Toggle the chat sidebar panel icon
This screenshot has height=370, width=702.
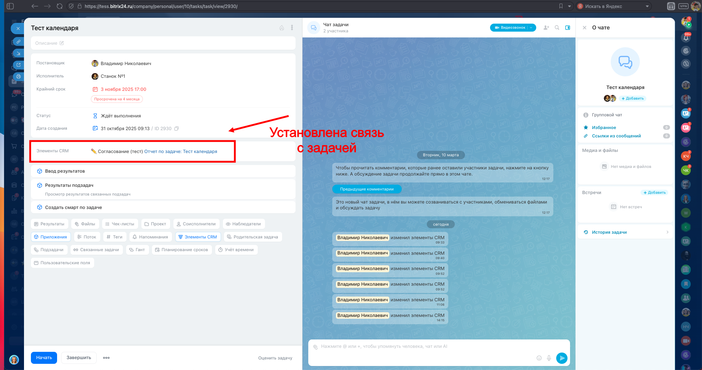click(x=568, y=28)
